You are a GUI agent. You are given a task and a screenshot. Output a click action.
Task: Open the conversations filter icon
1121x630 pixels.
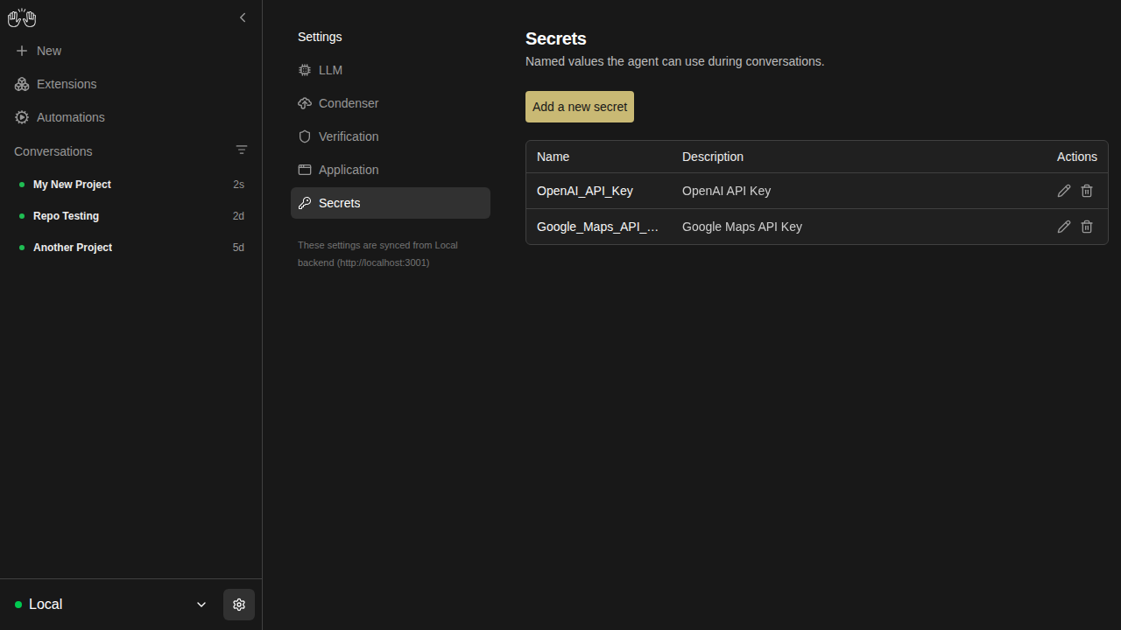pos(242,150)
